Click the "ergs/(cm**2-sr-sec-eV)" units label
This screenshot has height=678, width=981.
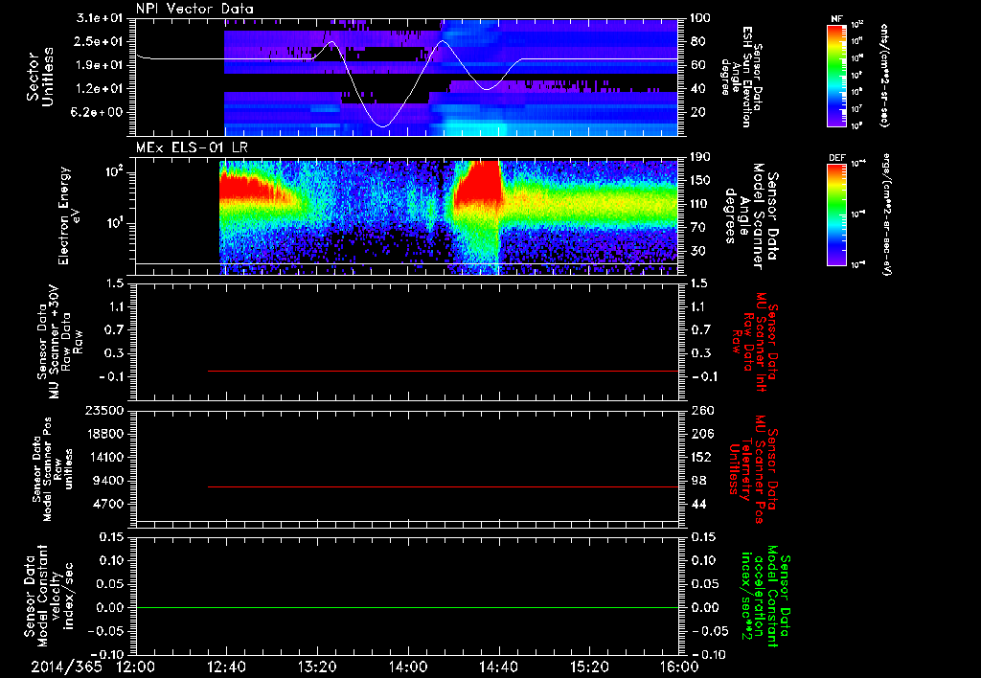[888, 215]
